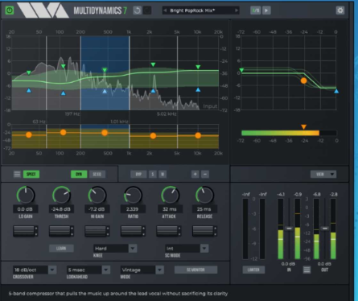
Task: Open the CROSSOVER dropdown showing 18 dB/oct
Action: [x=35, y=270]
